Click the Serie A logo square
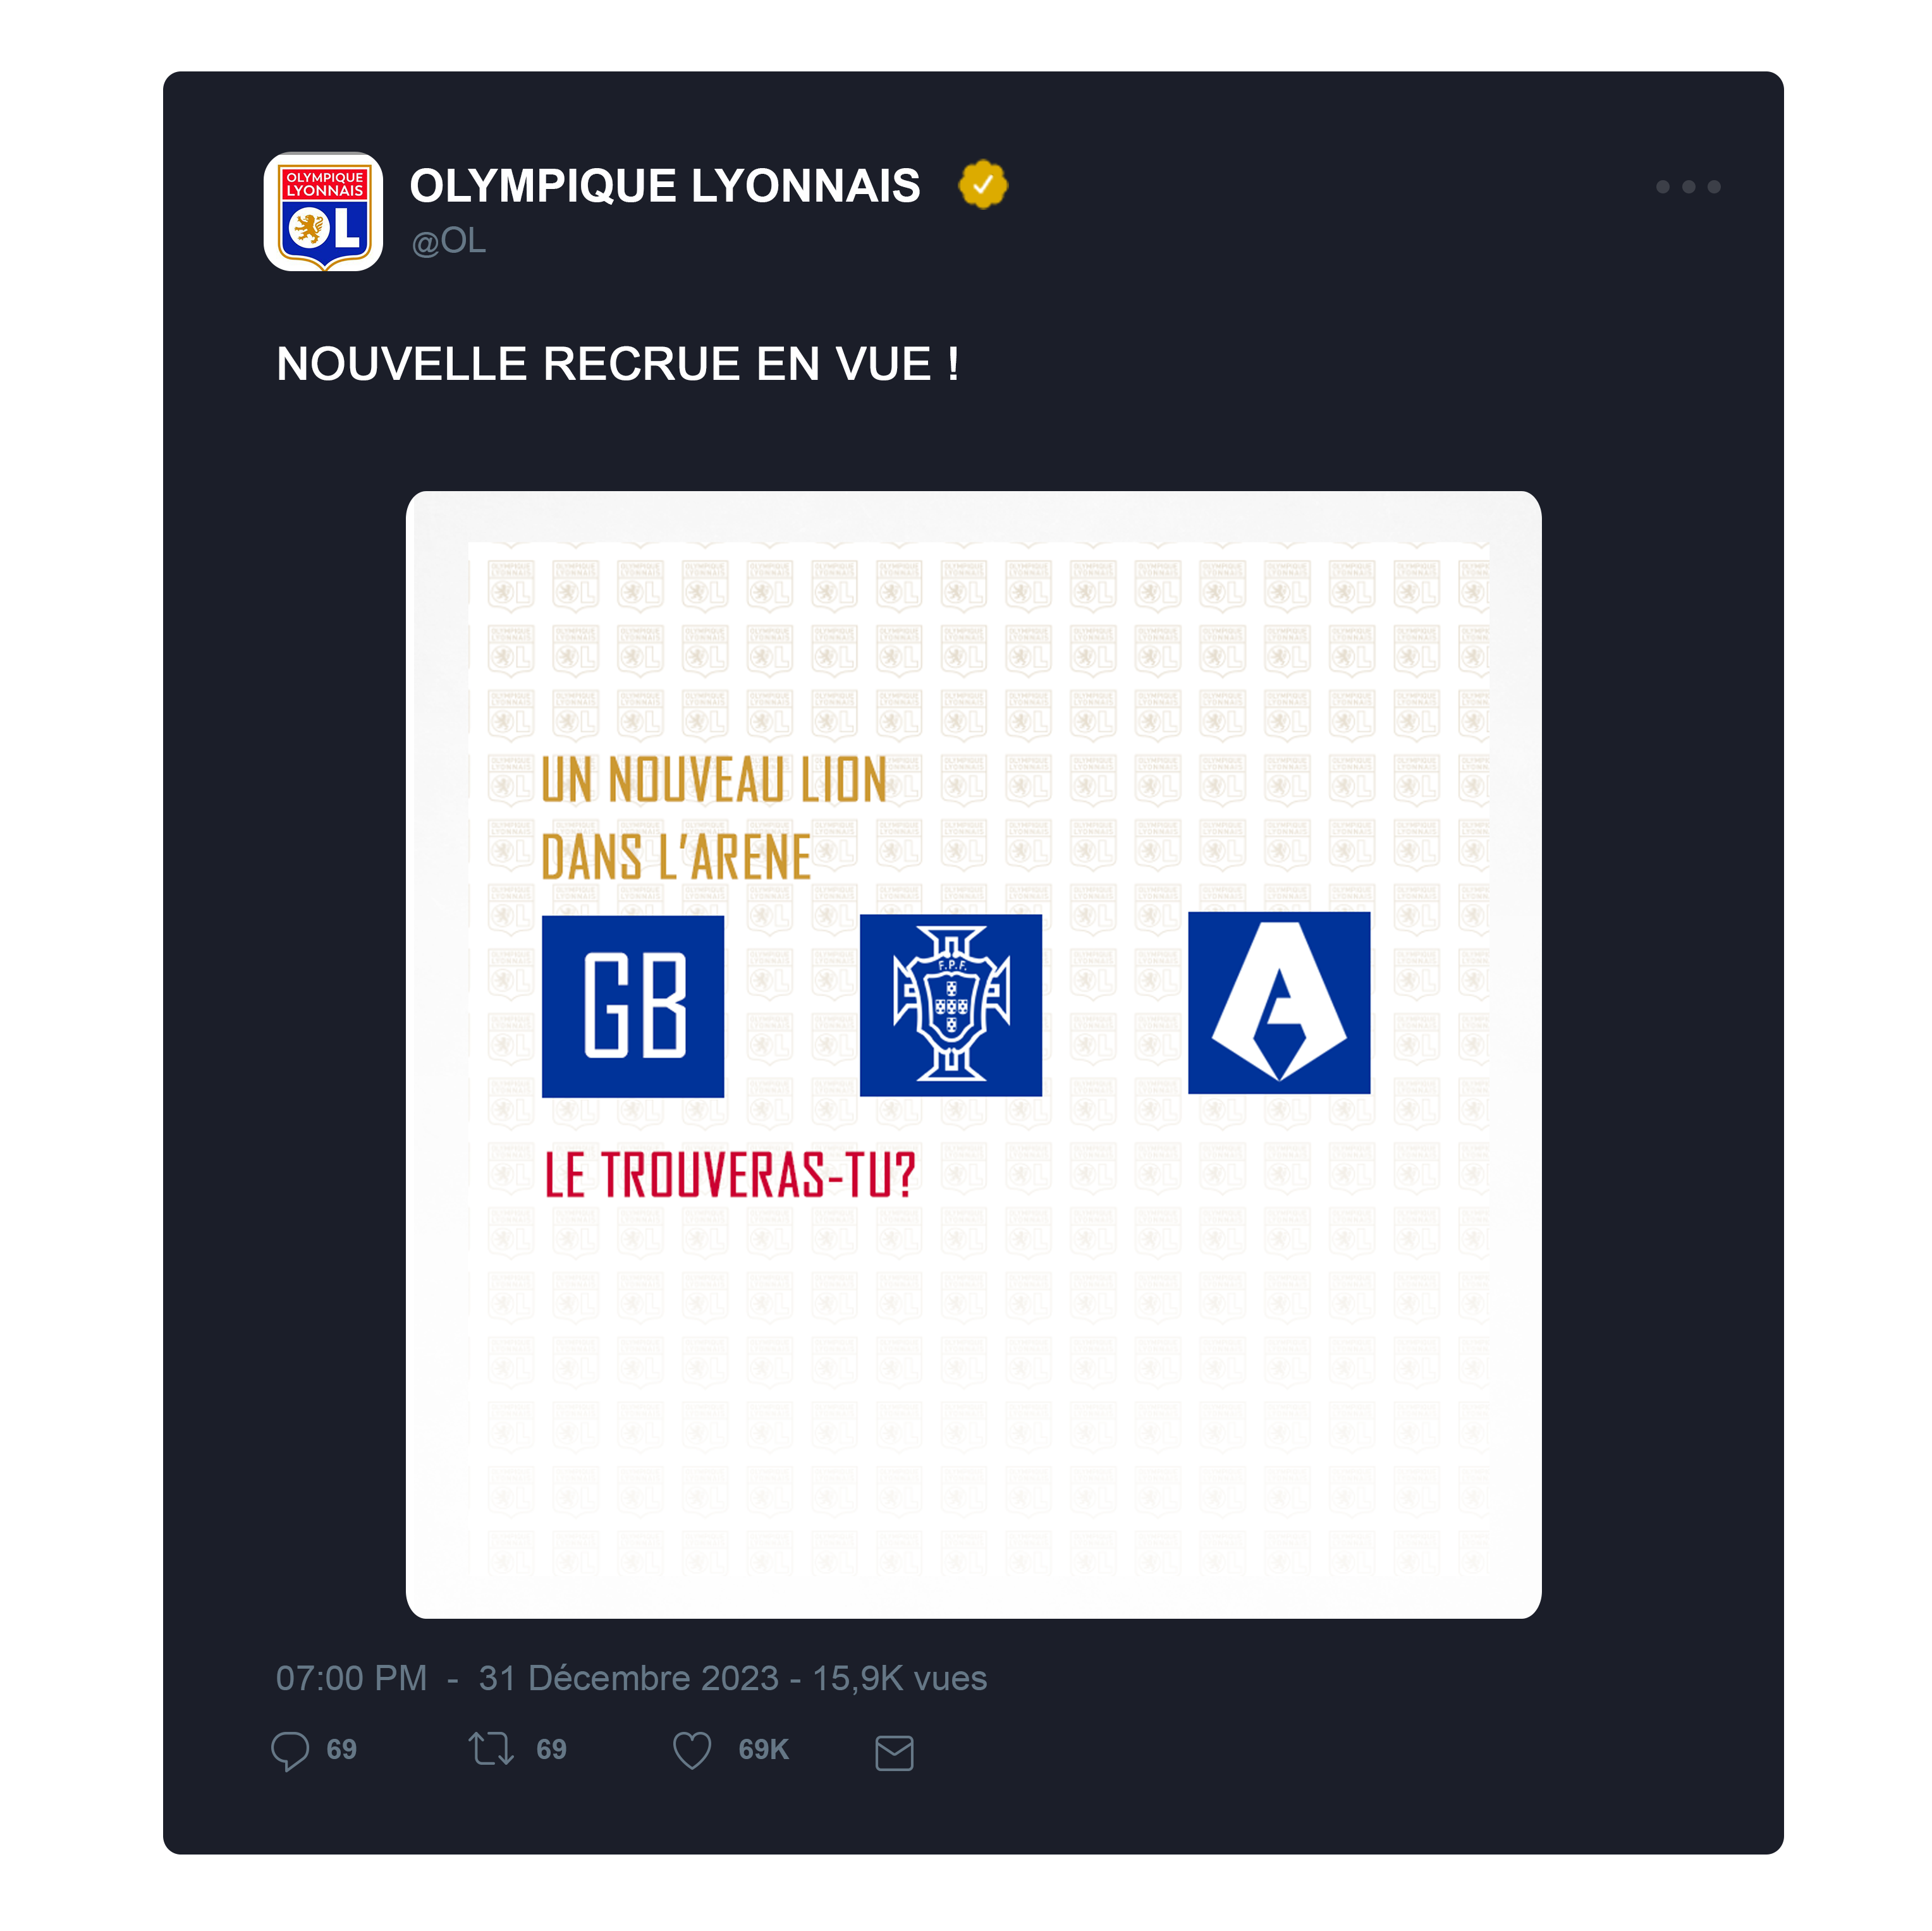 tap(1279, 1002)
